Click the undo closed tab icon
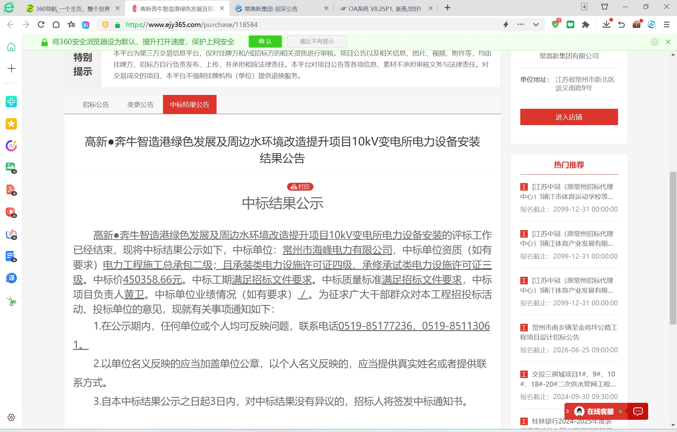Image resolution: width=677 pixels, height=432 pixels. (x=622, y=24)
